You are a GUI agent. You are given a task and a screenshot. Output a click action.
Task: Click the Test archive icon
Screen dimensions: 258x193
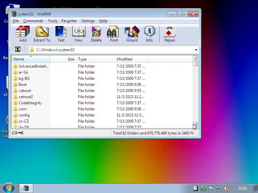coord(61,31)
